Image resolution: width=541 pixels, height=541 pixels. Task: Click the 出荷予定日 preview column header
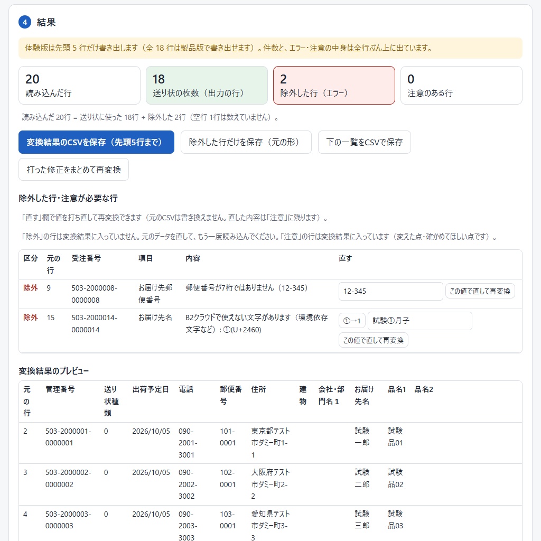coord(151,389)
